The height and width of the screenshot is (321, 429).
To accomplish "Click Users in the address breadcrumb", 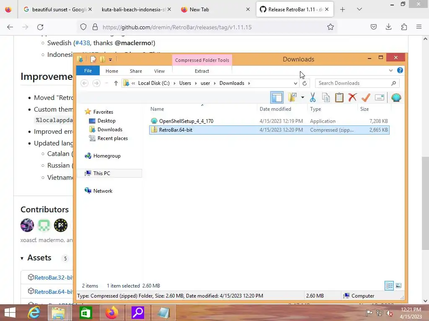I will click(185, 83).
